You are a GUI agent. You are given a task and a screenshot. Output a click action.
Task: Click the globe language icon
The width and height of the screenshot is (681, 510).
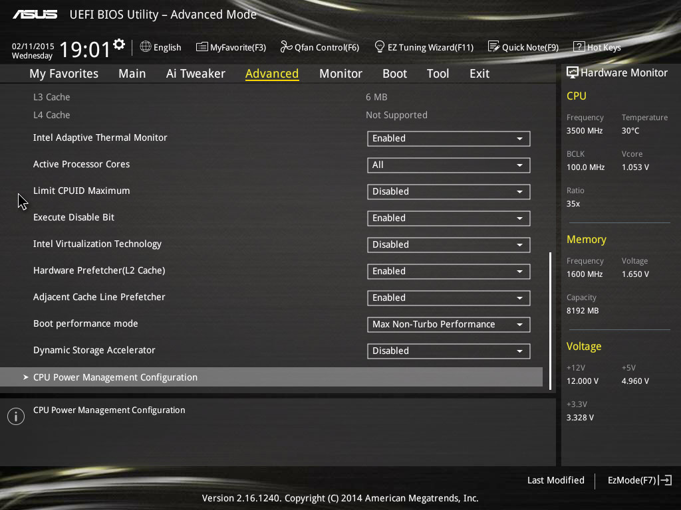146,46
